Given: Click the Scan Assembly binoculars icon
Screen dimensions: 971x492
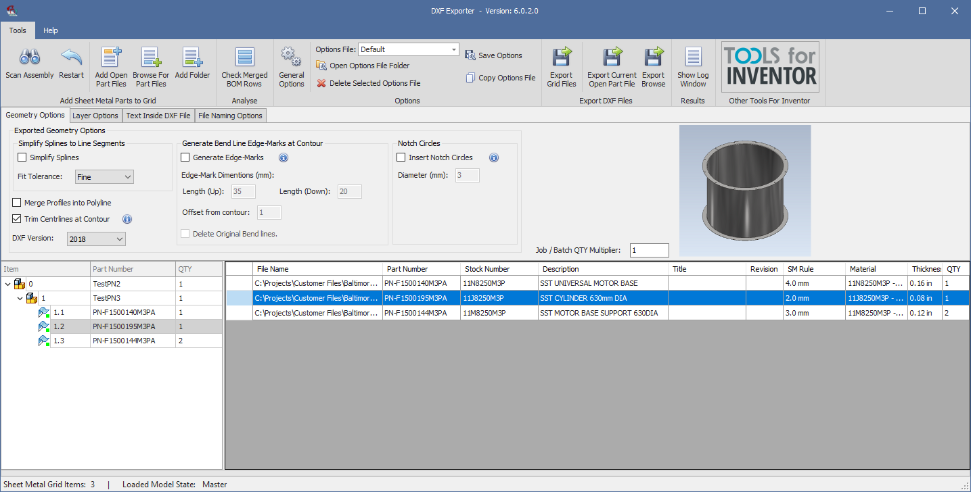Looking at the screenshot, I should [x=29, y=58].
